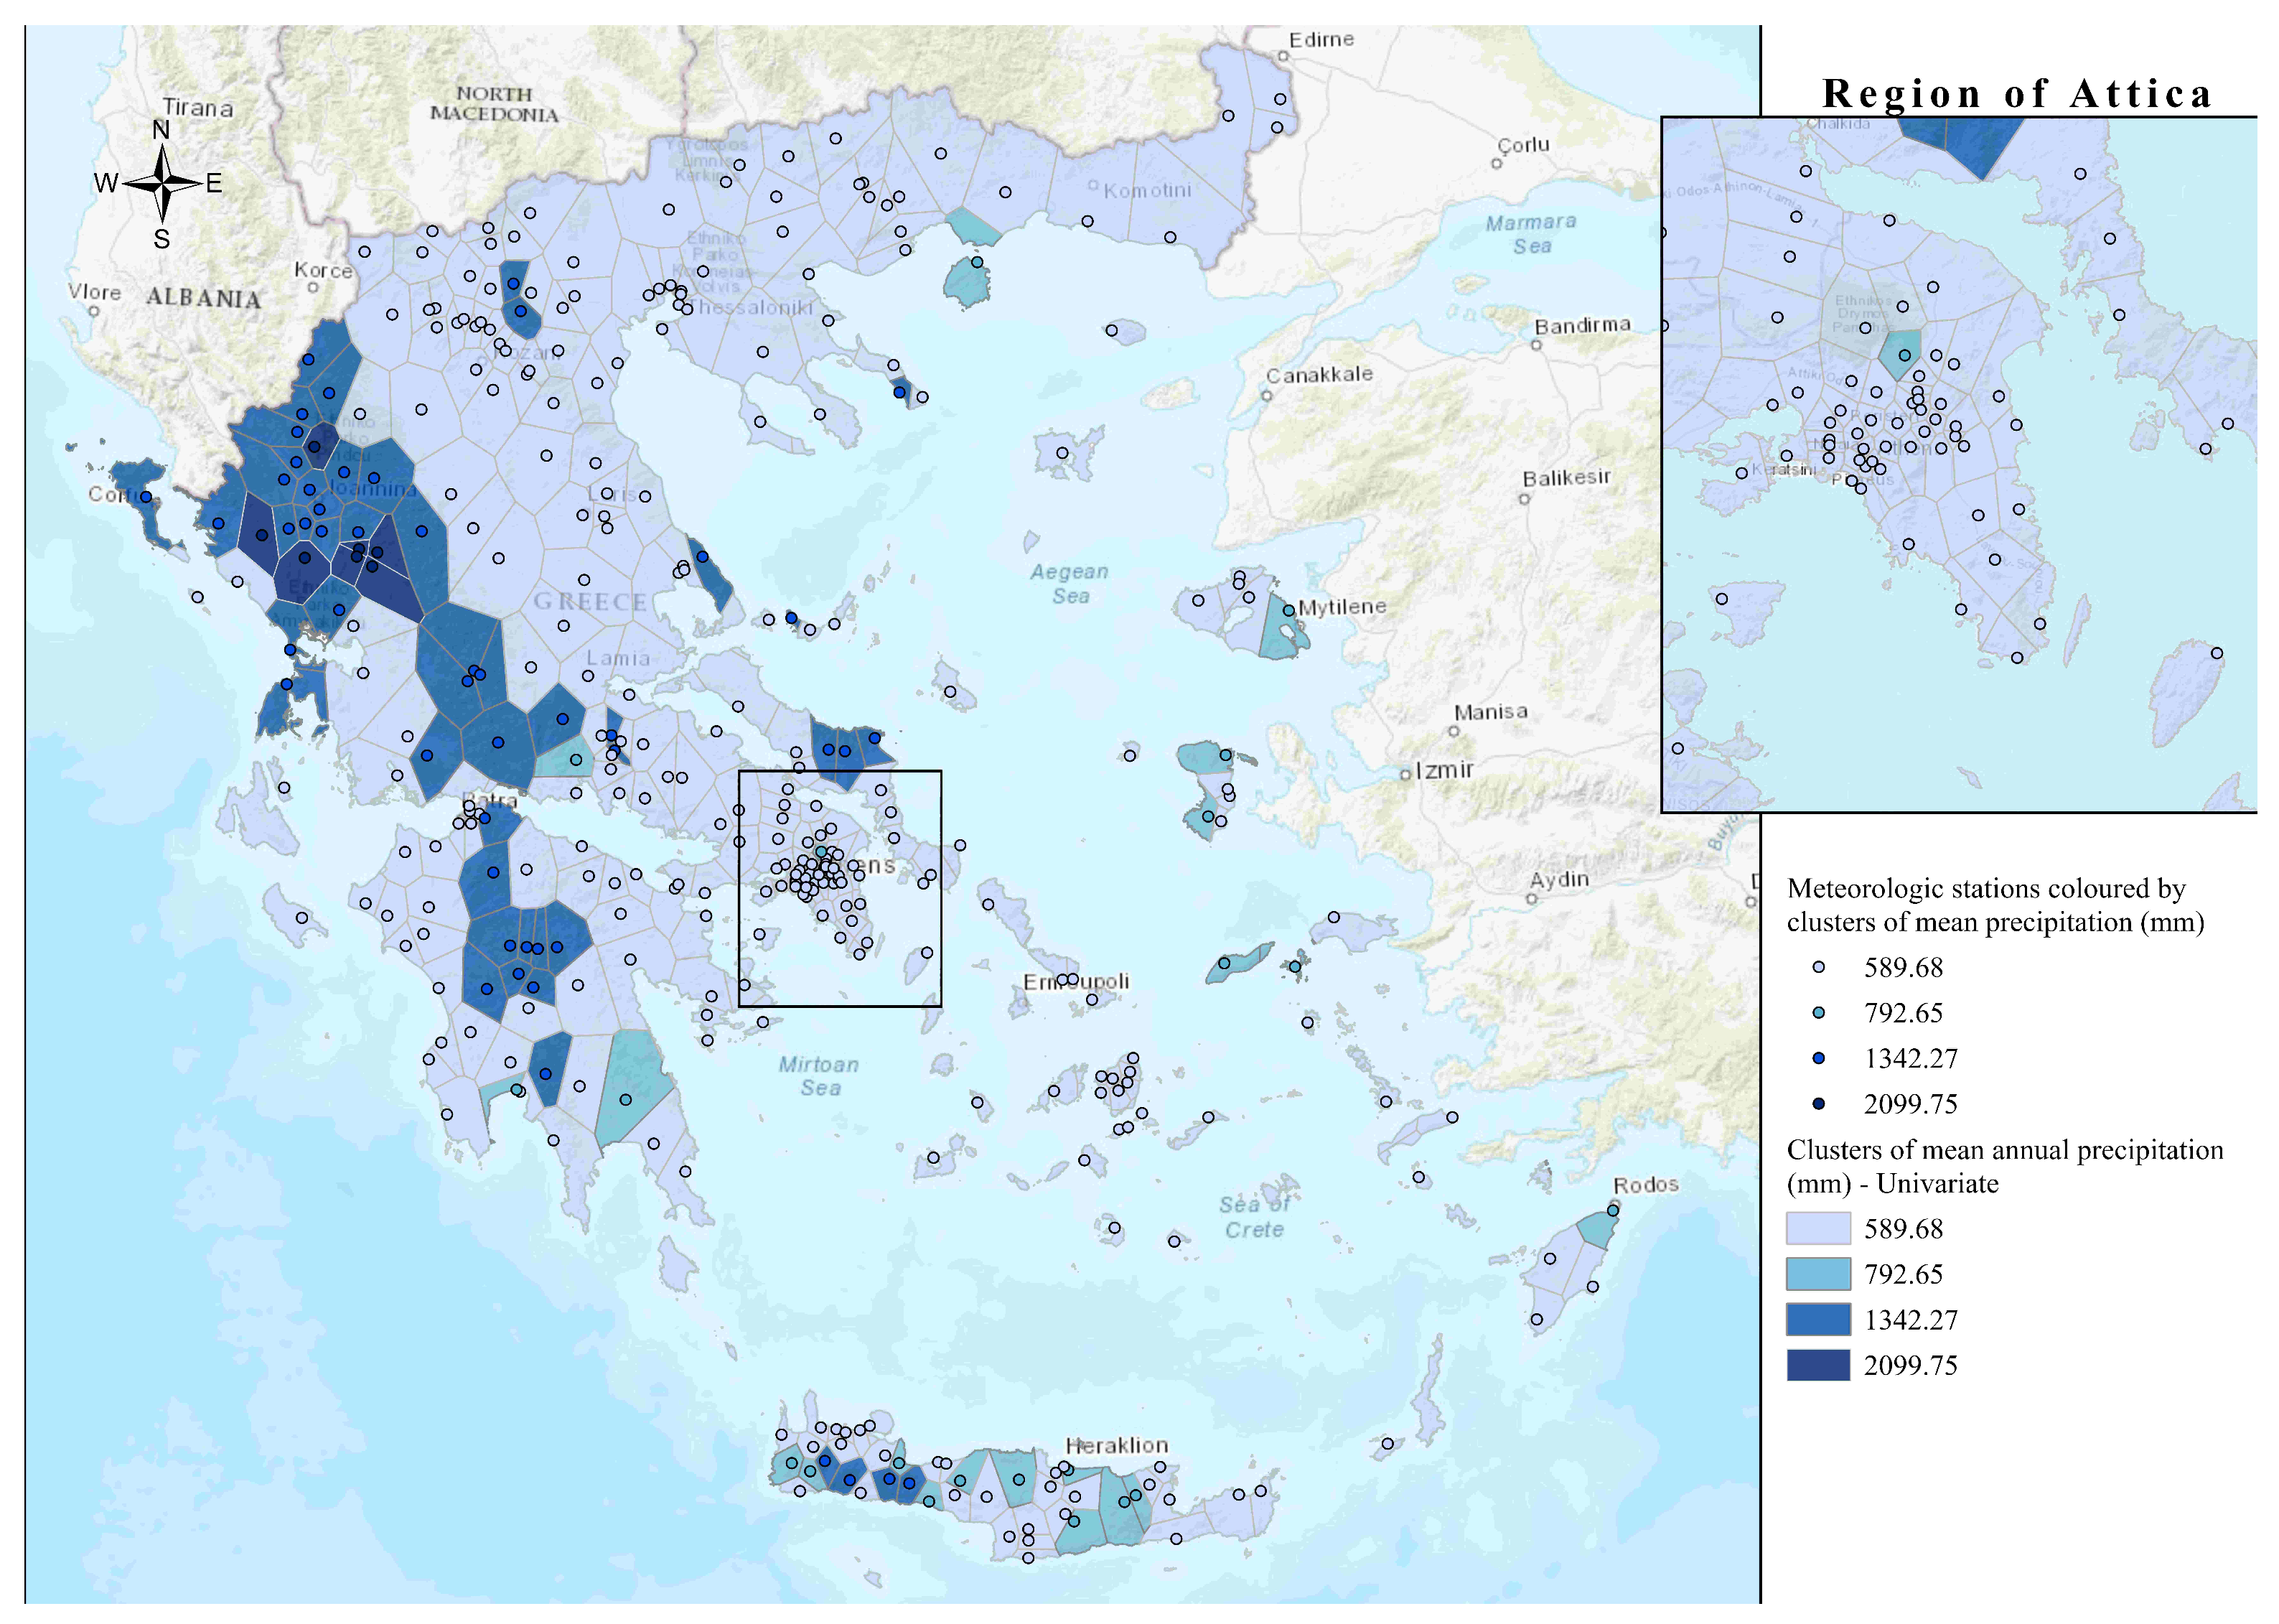The image size is (2279, 1624).
Task: Select the 1342.27 cluster color swatch
Action: click(1817, 1320)
